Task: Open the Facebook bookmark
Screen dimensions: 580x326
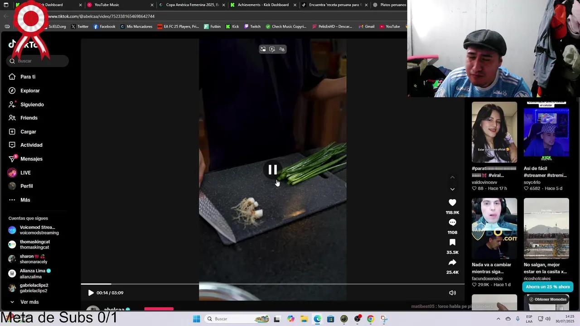Action: [104, 27]
